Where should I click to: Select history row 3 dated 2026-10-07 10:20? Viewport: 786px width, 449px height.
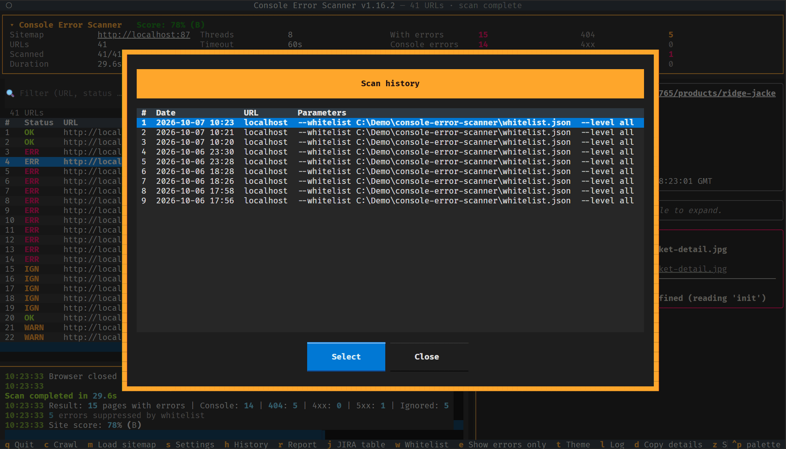pyautogui.click(x=390, y=142)
